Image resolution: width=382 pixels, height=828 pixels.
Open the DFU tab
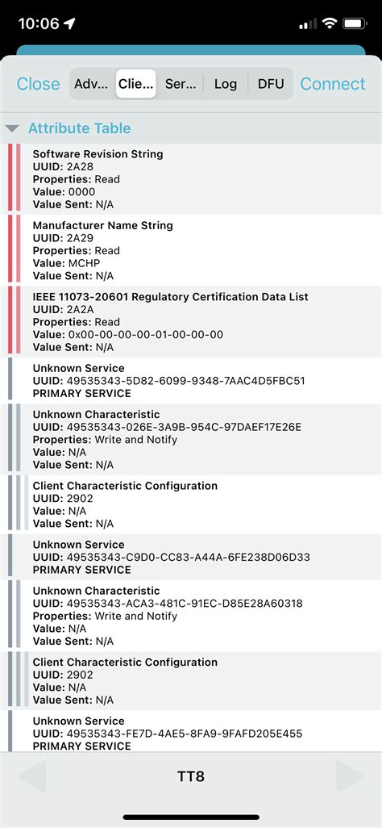[x=271, y=84]
